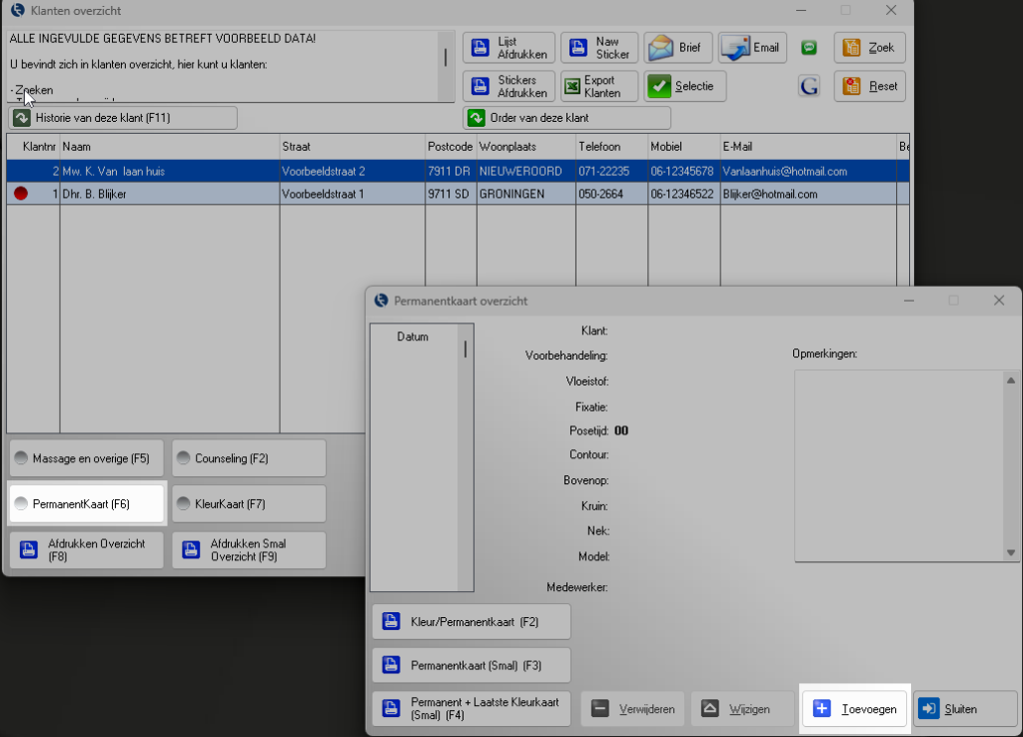Select the Massage en overige (F5) option
The width and height of the screenshot is (1023, 737).
click(x=85, y=458)
